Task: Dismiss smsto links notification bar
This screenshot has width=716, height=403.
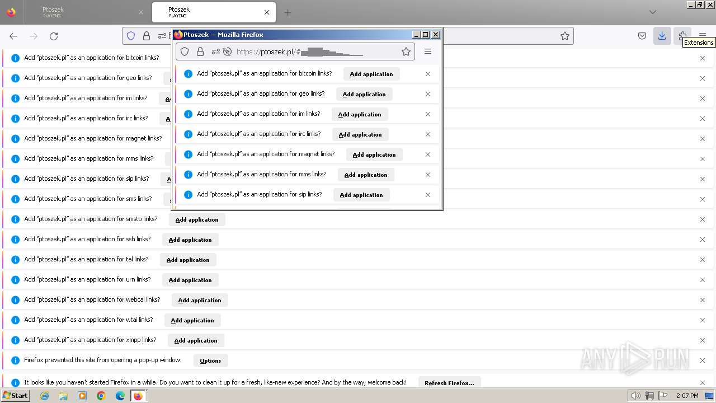Action: (703, 219)
